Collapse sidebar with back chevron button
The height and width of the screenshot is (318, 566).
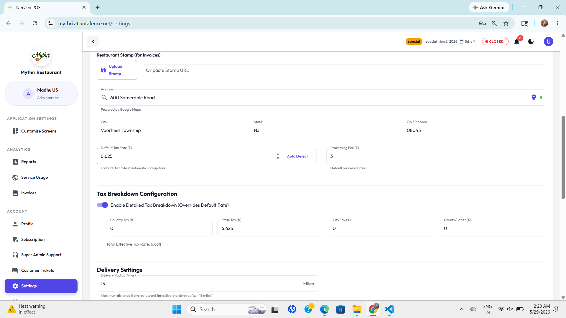(x=93, y=42)
